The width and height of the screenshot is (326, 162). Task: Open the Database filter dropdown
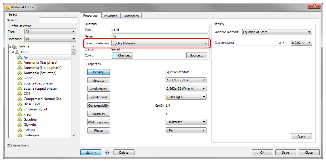pyautogui.click(x=50, y=39)
